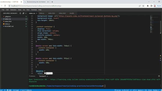The width and height of the screenshot is (162, 91).
Task: Open the browser side panel
Action: pos(151,6)
